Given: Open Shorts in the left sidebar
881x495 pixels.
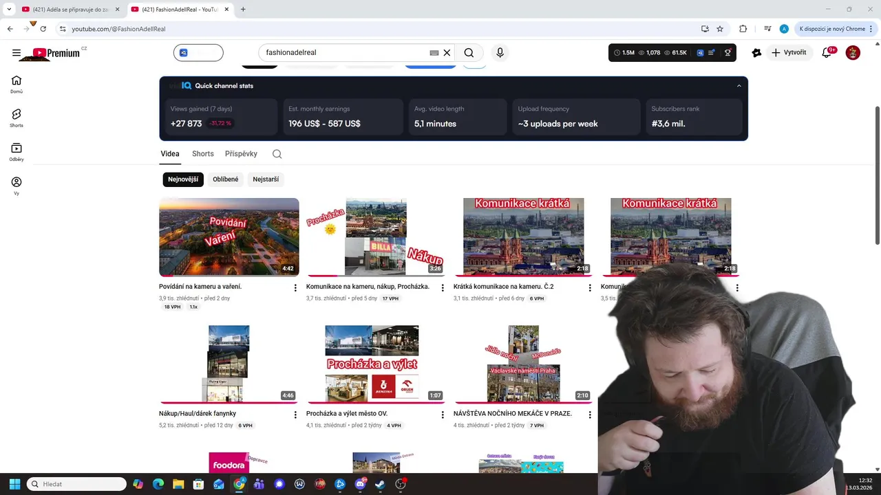Looking at the screenshot, I should (17, 118).
